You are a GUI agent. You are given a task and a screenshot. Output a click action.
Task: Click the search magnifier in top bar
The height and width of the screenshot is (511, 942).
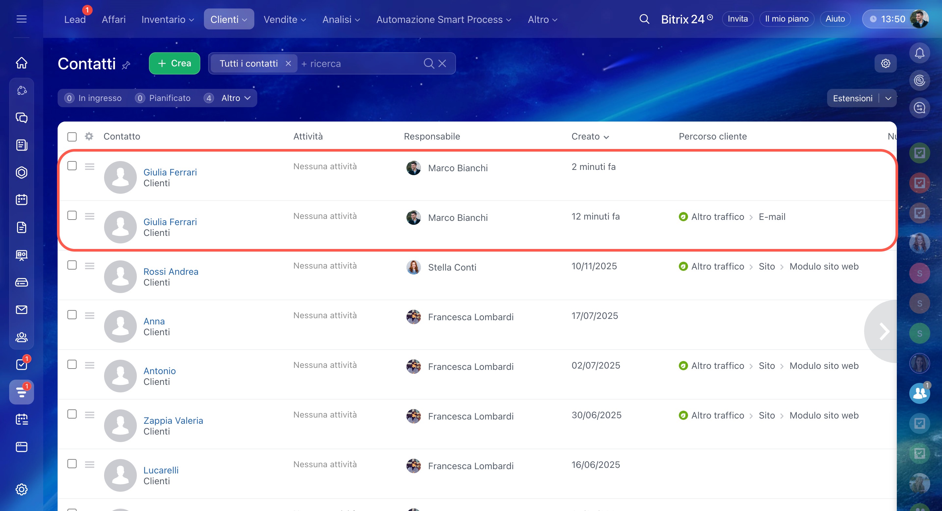pyautogui.click(x=644, y=19)
